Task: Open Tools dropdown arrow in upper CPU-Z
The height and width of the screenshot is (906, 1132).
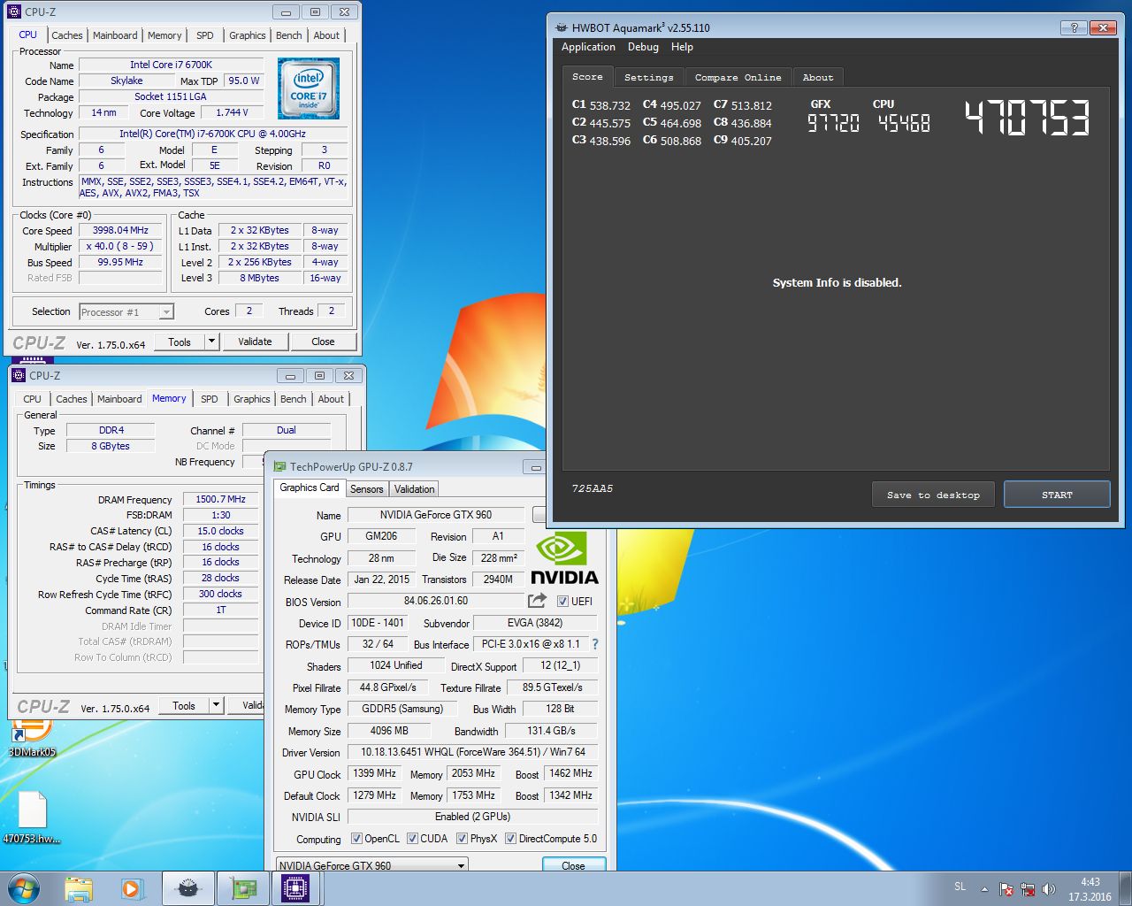Action: pos(211,342)
